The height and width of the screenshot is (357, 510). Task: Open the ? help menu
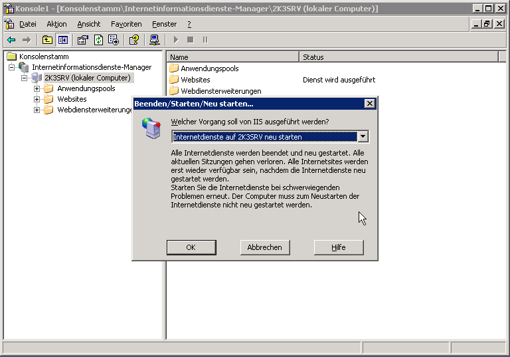click(x=189, y=24)
